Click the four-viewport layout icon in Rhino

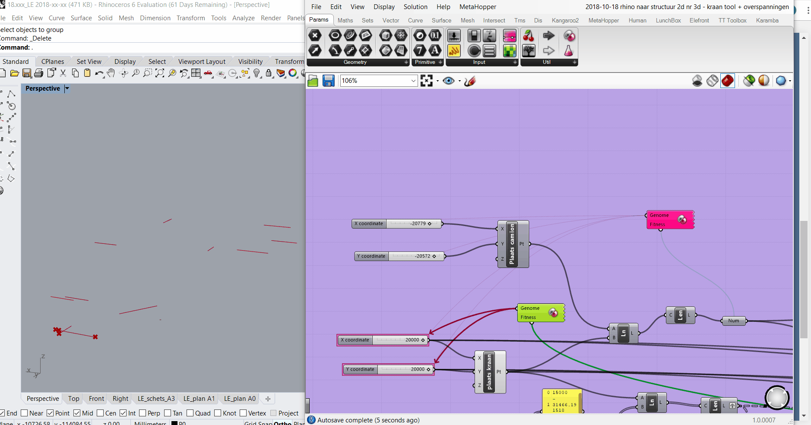click(x=196, y=73)
